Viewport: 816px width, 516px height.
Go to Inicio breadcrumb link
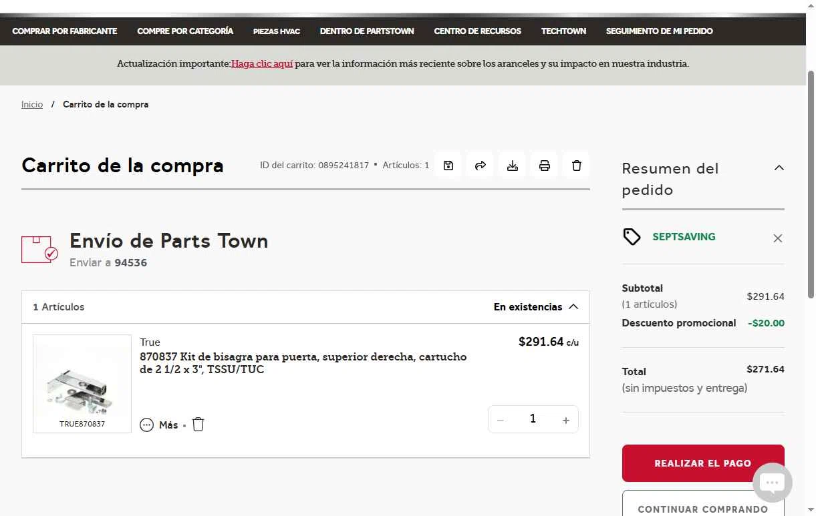point(32,104)
